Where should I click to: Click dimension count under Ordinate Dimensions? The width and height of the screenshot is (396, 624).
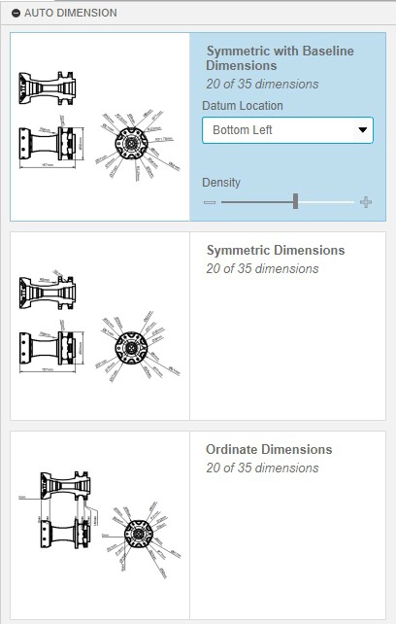click(262, 468)
